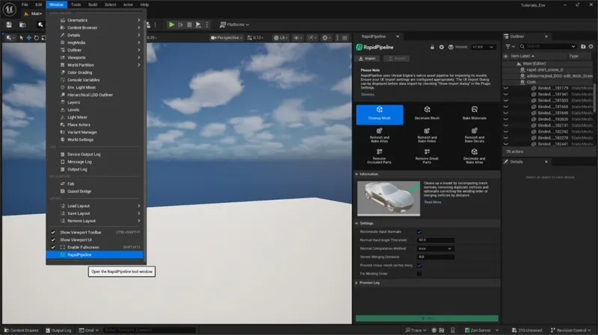This screenshot has height=335, width=598.
Task: Enable Fix Winding Order checkbox
Action: tap(419, 274)
